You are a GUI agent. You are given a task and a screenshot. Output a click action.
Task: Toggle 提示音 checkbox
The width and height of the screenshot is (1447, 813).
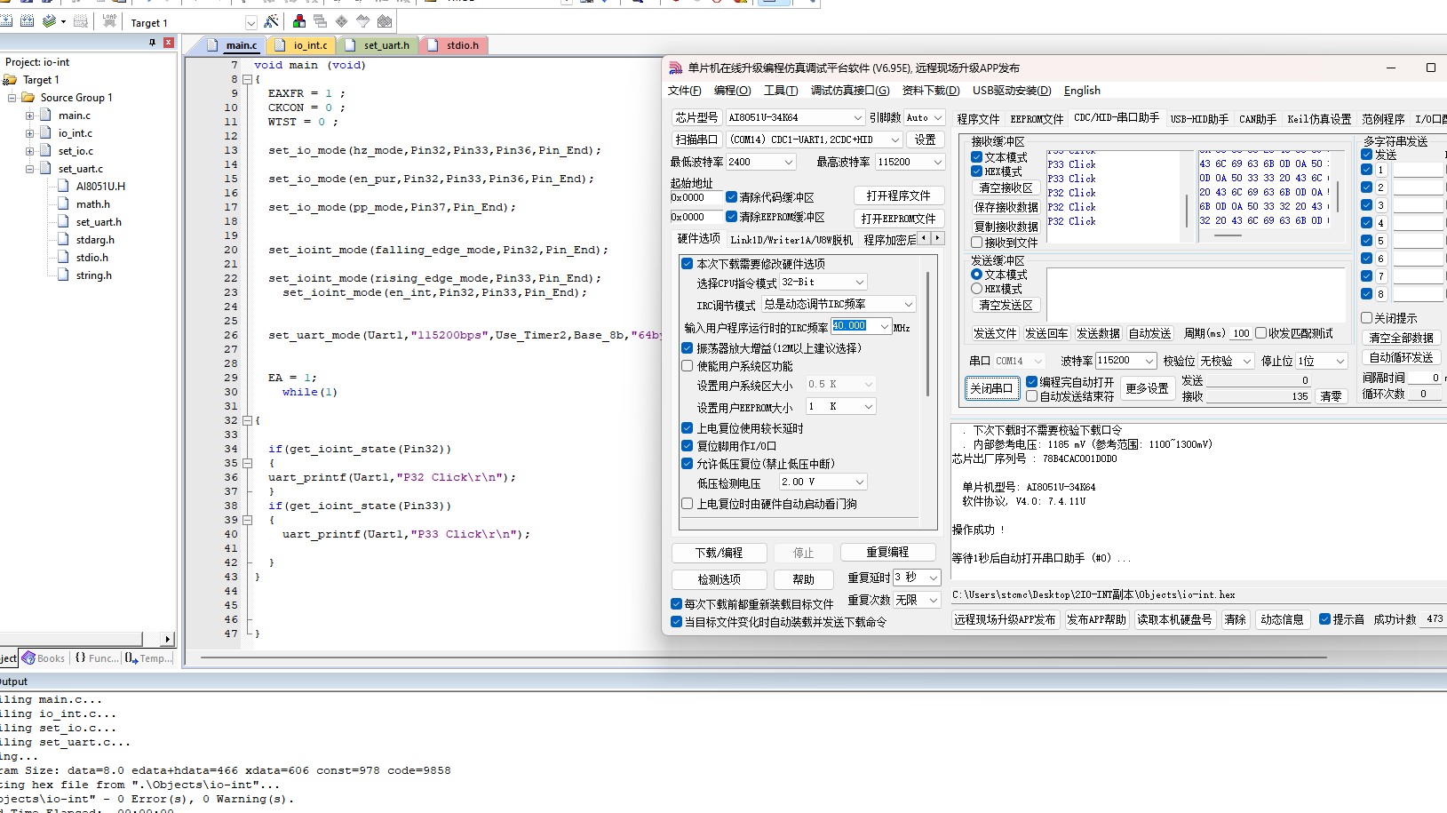click(x=1324, y=619)
